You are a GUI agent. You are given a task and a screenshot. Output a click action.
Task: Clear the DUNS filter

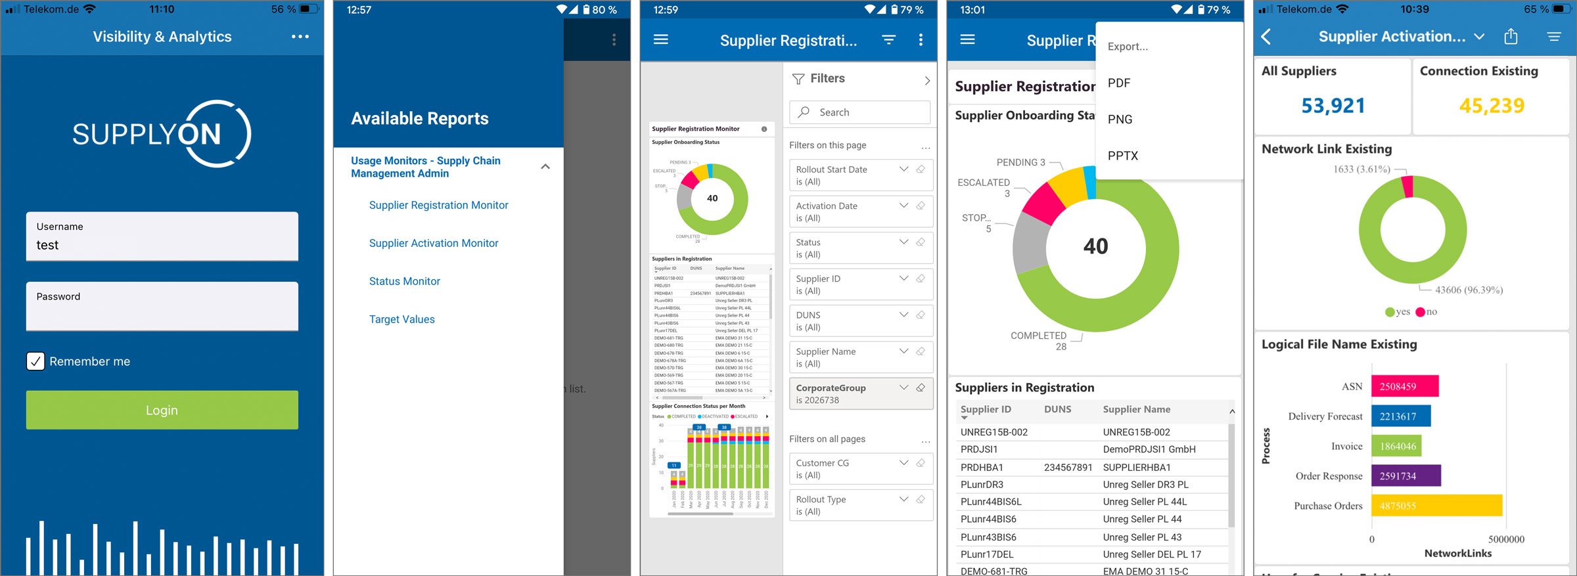tap(921, 315)
